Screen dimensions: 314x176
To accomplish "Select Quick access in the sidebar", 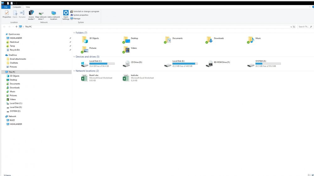I will pyautogui.click(x=14, y=34).
